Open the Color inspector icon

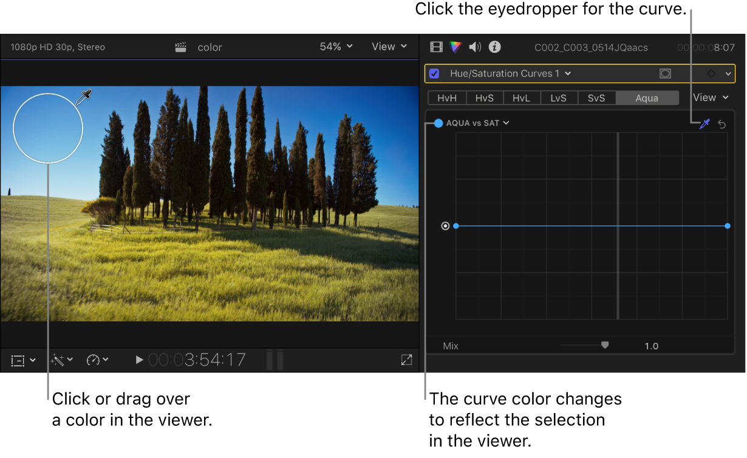(x=455, y=47)
